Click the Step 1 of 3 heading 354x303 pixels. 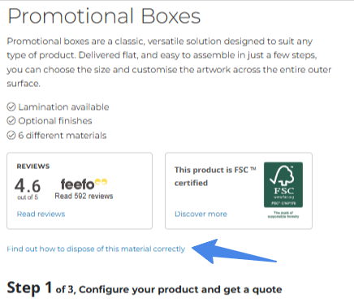pyautogui.click(x=145, y=288)
